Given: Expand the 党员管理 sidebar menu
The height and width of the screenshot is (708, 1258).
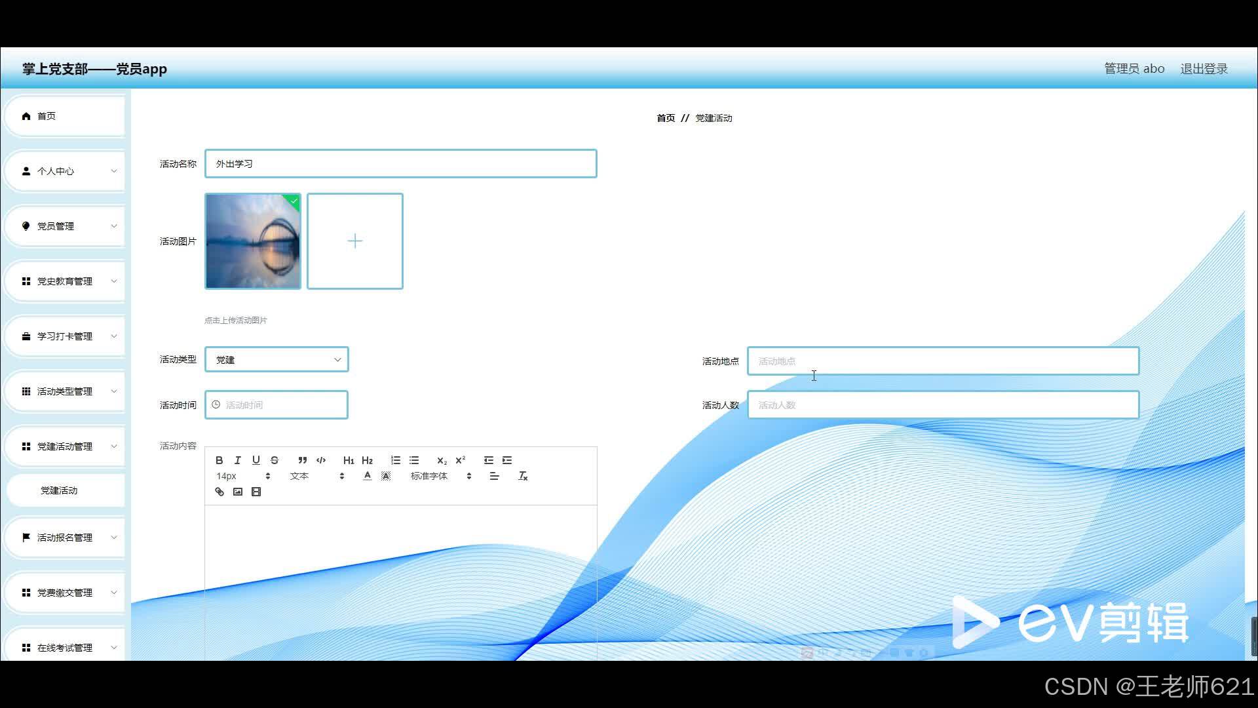Looking at the screenshot, I should tap(66, 226).
